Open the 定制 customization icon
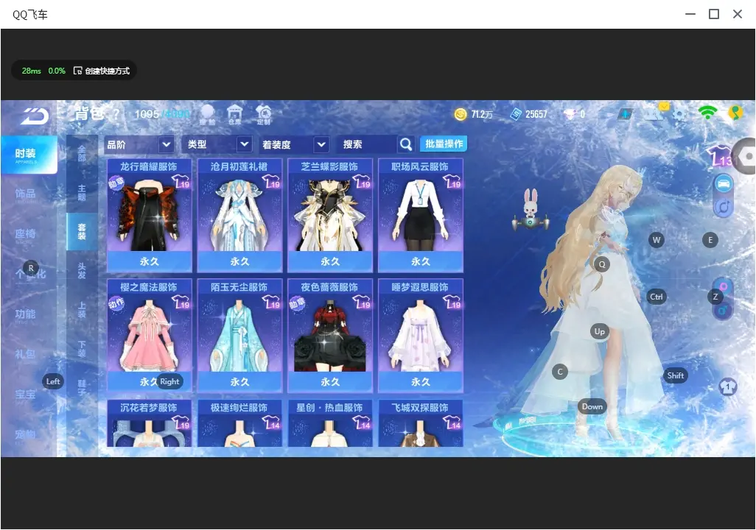The width and height of the screenshot is (756, 530). 264,115
